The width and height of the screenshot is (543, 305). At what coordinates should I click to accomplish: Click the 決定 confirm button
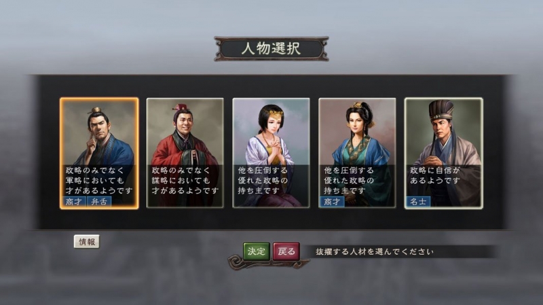(x=257, y=251)
